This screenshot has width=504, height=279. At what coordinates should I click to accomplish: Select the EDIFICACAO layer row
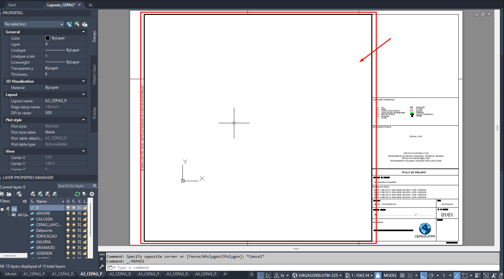(x=47, y=236)
